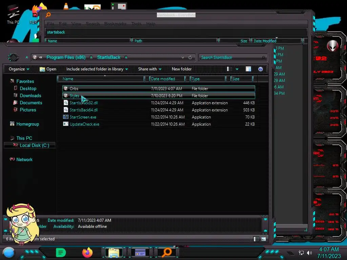Image resolution: width=347 pixels, height=260 pixels.
Task: Select StartScreen.exe application icon
Action: tap(66, 117)
